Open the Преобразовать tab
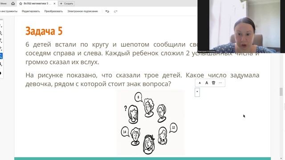 coord(53,11)
